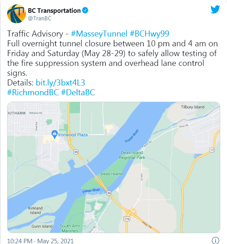Open the #RichmondBC hashtag
This screenshot has width=227, height=244.
(33, 92)
